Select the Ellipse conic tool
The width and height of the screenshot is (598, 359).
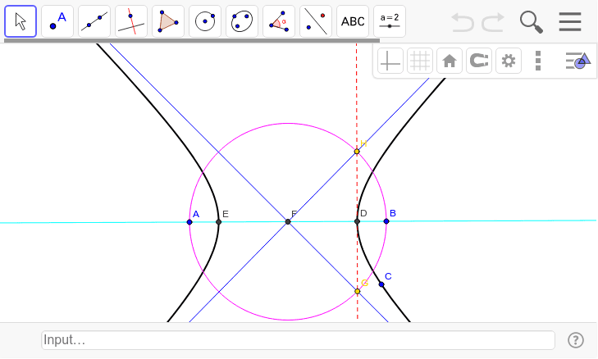[242, 21]
